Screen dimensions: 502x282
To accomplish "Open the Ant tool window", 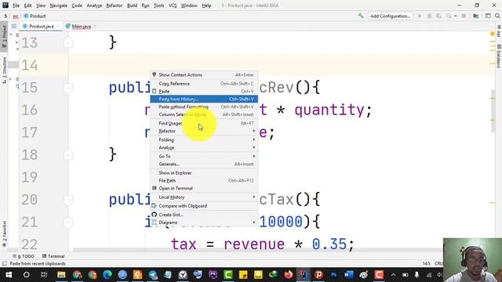I will click(499, 31).
